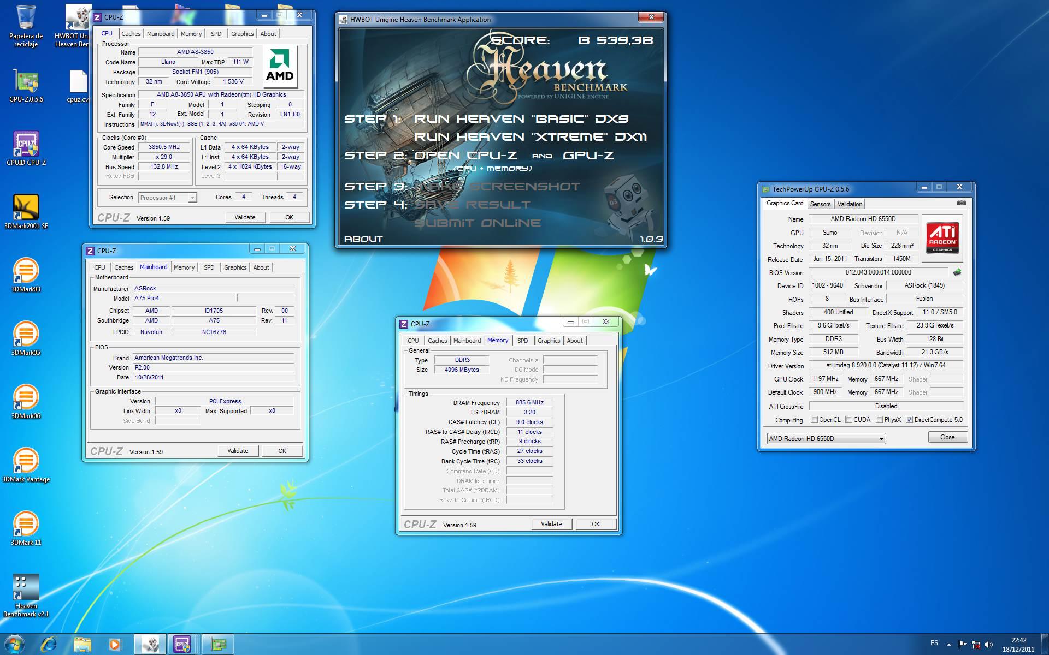This screenshot has height=655, width=1049.
Task: Run Heaven "Xtreme" DX11 benchmark
Action: pos(530,137)
